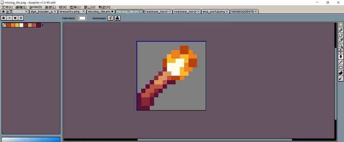This screenshot has width=344, height=142.
Task: Select the Eyedropper tool
Action: pyautogui.click(x=341, y=40)
